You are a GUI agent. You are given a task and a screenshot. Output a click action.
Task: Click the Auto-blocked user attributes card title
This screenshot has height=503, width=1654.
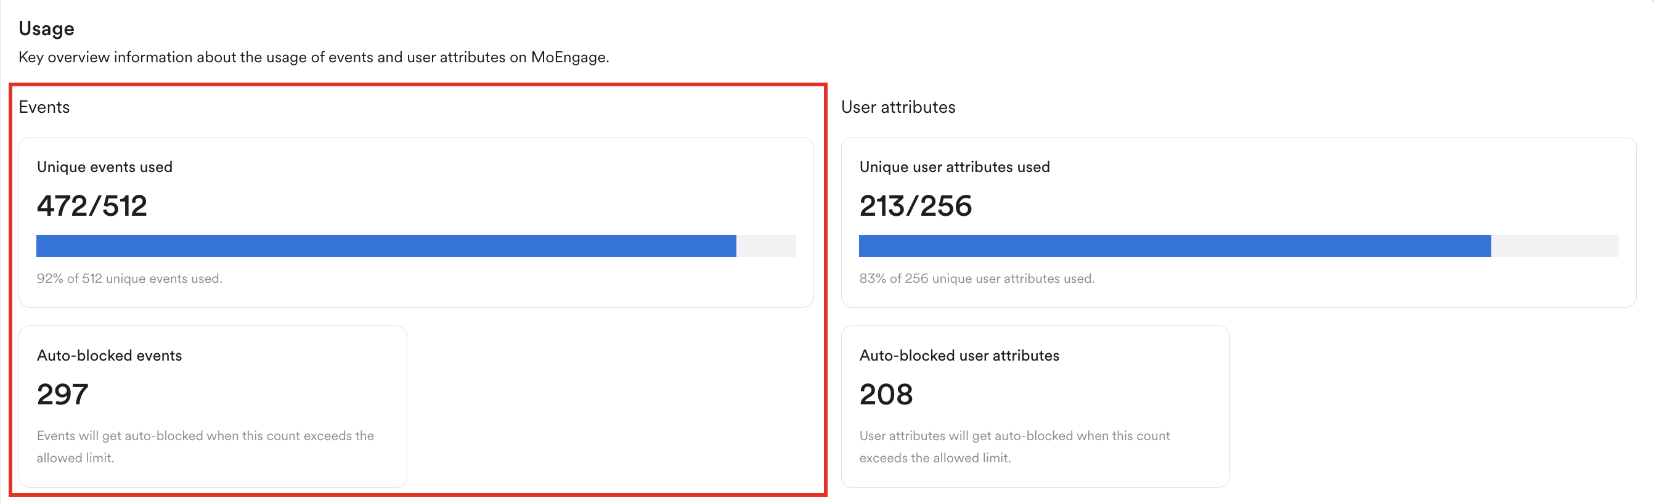pos(959,356)
